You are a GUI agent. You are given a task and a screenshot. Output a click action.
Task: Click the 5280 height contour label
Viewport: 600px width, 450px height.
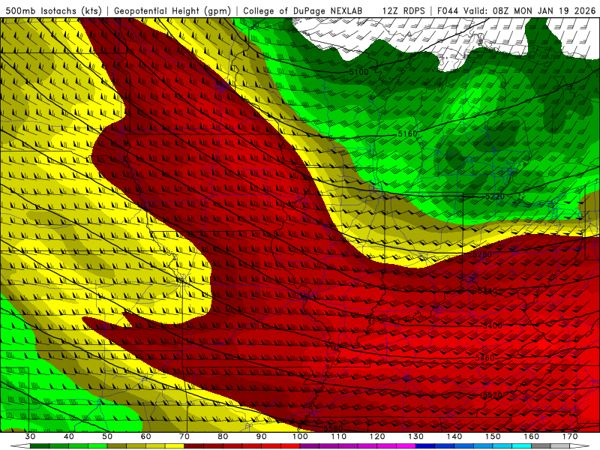pyautogui.click(x=482, y=254)
